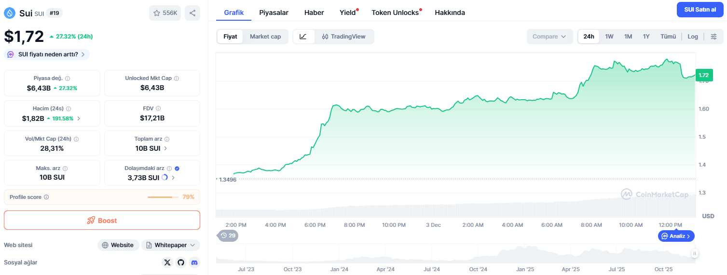Click info icon beside Maks. arz
Image resolution: width=727 pixels, height=275 pixels.
point(65,168)
